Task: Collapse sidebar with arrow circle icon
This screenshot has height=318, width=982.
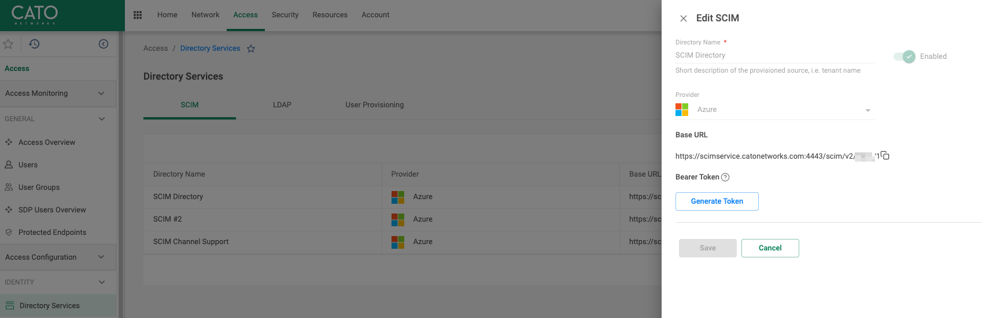Action: 104,44
